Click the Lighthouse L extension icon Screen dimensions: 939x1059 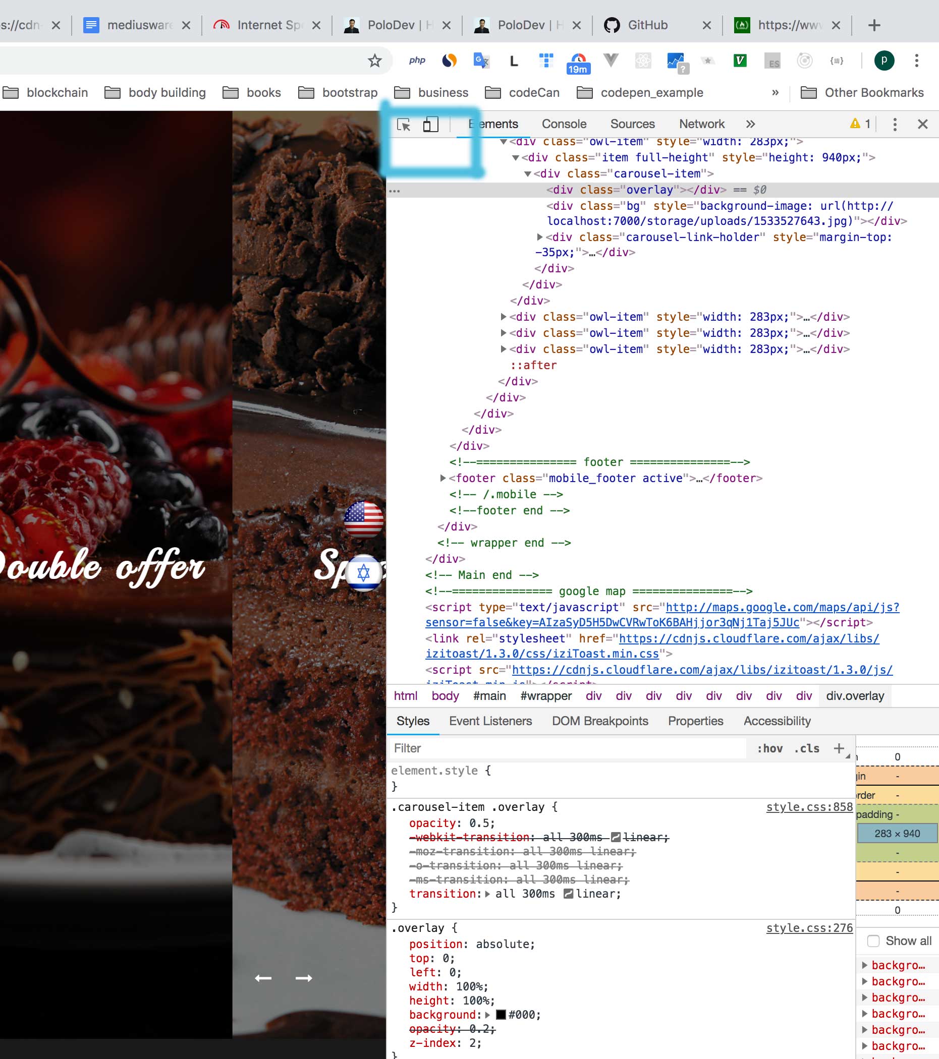513,61
